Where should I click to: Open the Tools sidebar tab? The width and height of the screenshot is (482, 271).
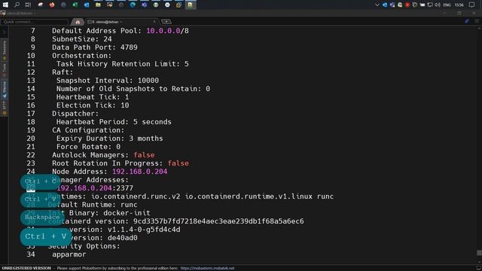5,70
